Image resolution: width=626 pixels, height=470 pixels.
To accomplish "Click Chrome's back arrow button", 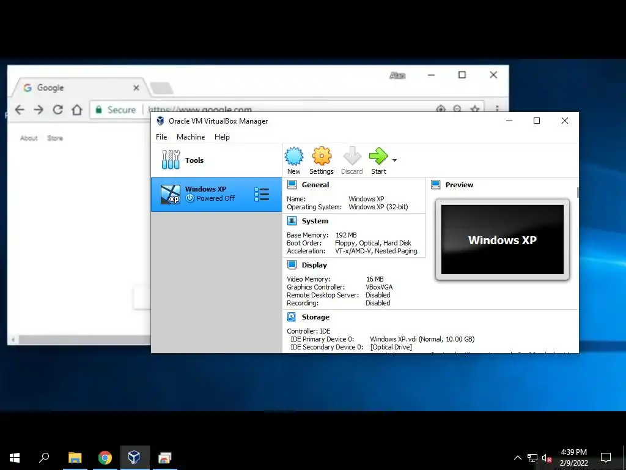I will point(20,110).
